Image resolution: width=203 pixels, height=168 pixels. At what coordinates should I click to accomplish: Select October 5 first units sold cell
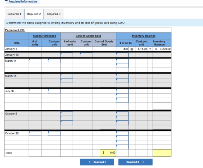pyautogui.click(x=67, y=114)
